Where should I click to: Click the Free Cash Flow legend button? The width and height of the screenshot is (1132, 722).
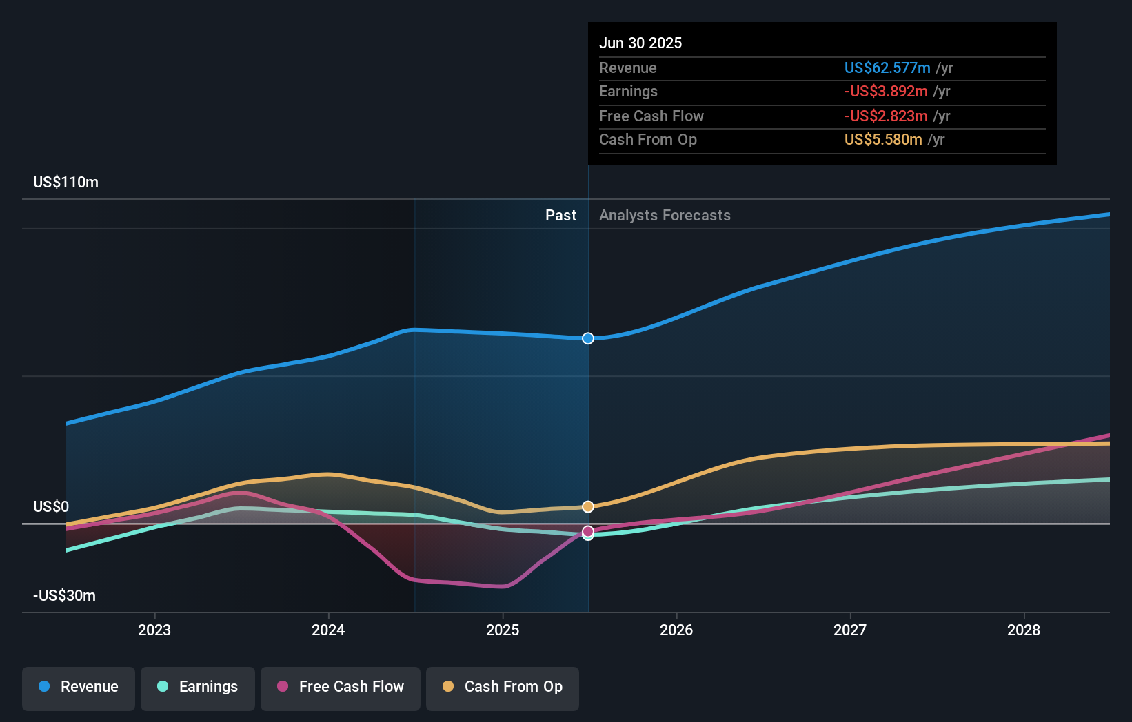pyautogui.click(x=341, y=688)
